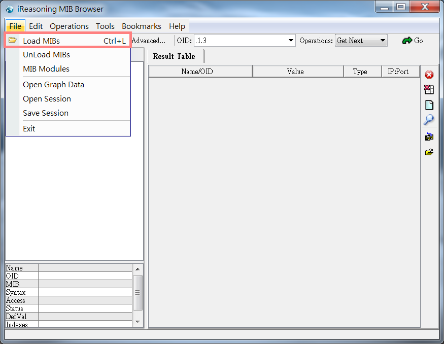Open the Tools menu
Screen dimensions: 444x344
tap(105, 26)
